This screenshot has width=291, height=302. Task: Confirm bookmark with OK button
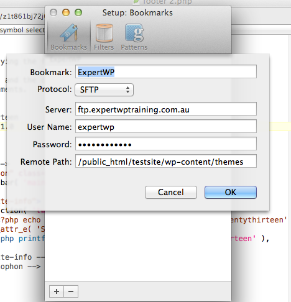point(231,192)
